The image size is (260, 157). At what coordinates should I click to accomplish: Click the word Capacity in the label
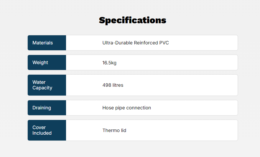42,88
